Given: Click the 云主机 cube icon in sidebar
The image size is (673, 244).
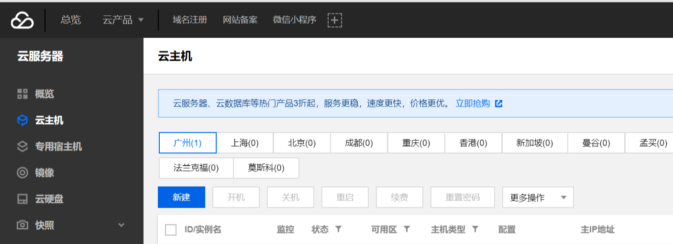Looking at the screenshot, I should [22, 120].
